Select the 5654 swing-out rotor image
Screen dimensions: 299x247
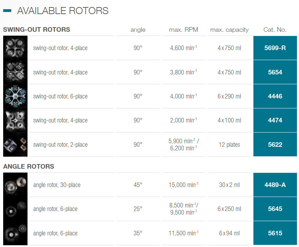tap(16, 72)
